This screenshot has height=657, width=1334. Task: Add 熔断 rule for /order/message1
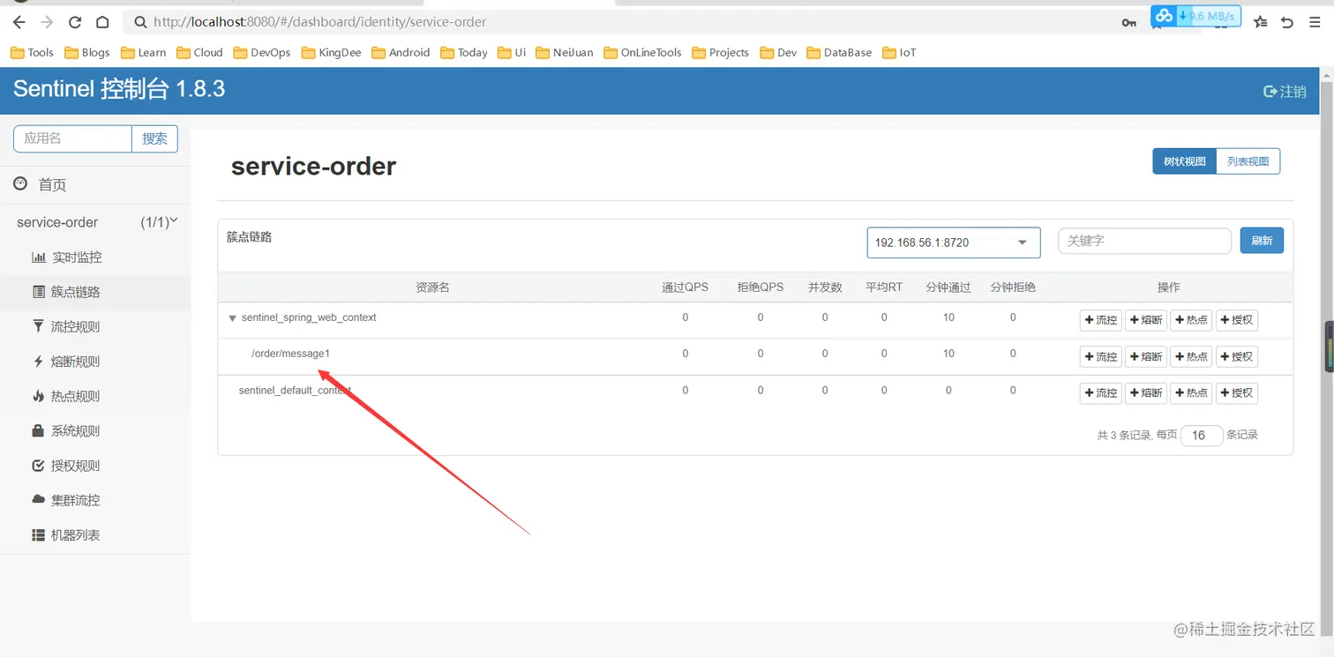pyautogui.click(x=1146, y=357)
